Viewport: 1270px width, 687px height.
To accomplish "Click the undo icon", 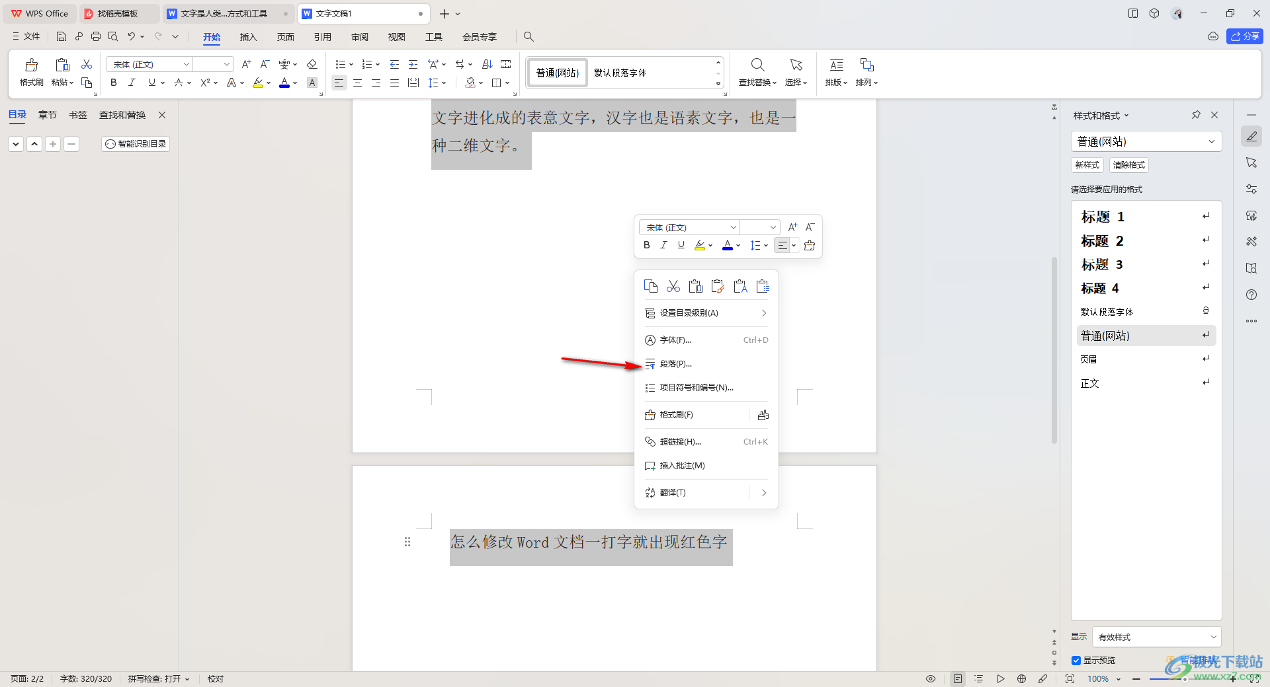I will (x=131, y=36).
